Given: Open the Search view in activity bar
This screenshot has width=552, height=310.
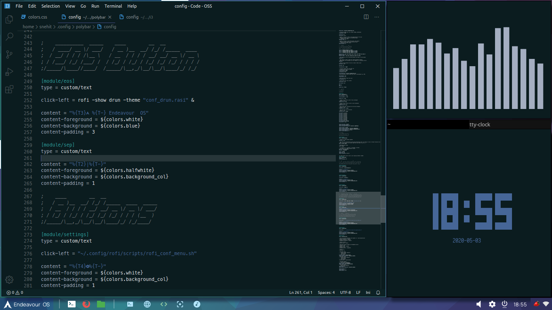Looking at the screenshot, I should click(x=9, y=37).
